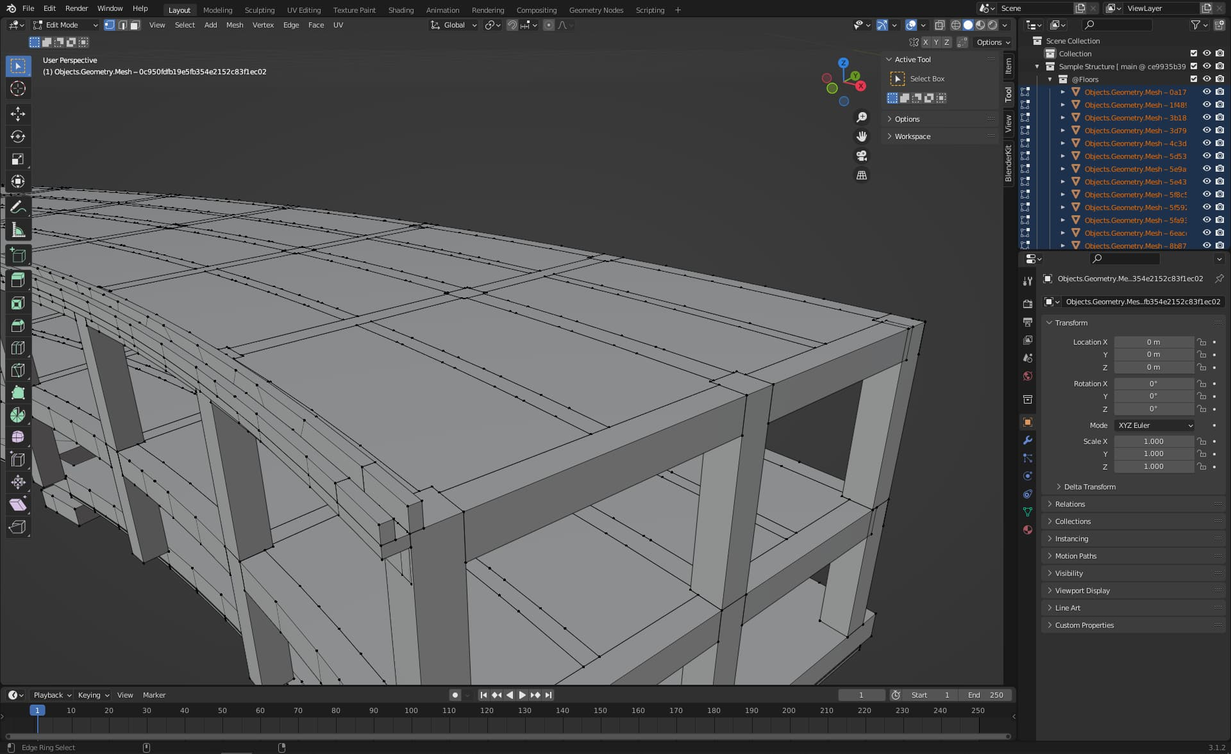Select the Annotate tool
Image resolution: width=1231 pixels, height=754 pixels.
click(18, 207)
